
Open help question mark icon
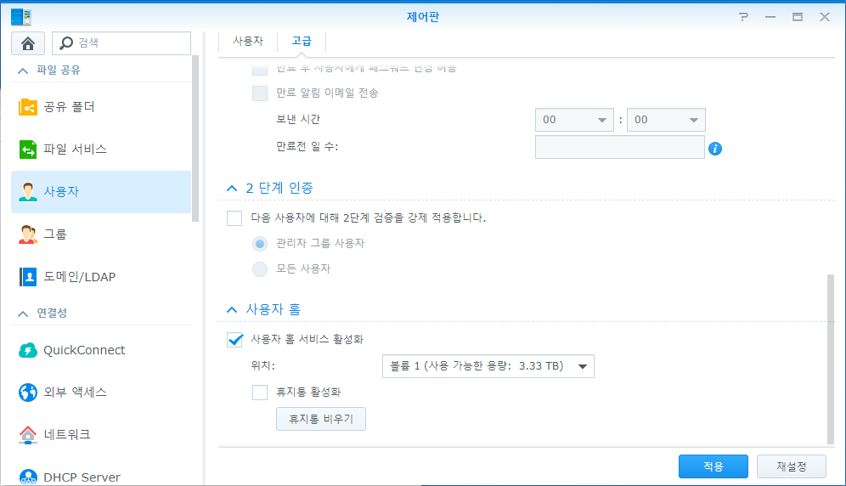[x=743, y=17]
